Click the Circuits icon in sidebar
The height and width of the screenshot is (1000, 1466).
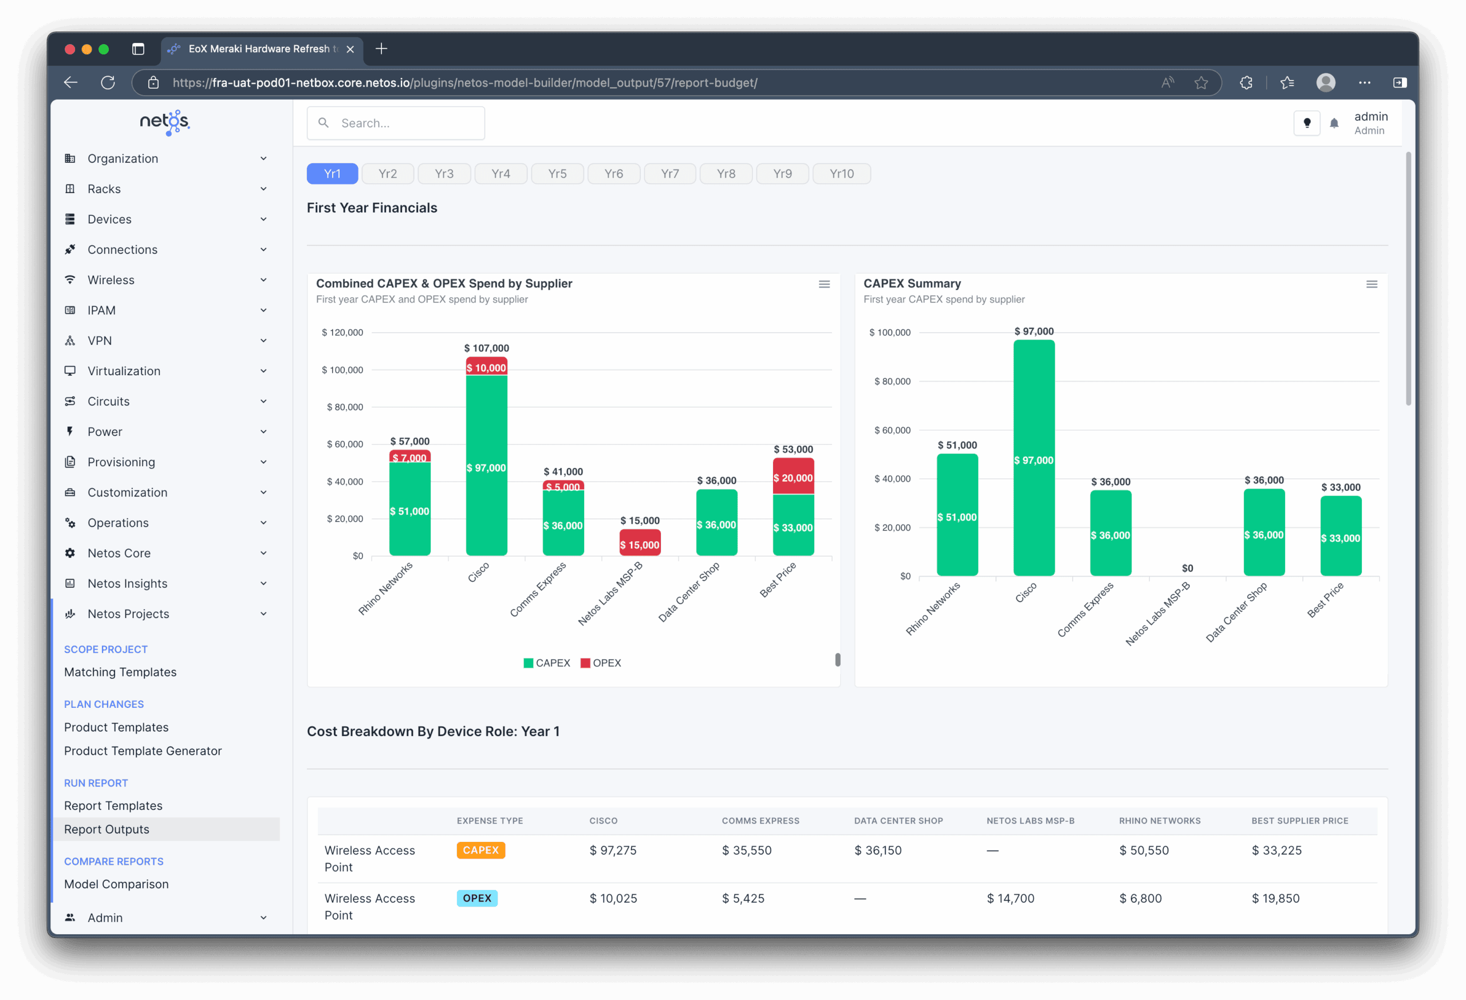point(70,401)
